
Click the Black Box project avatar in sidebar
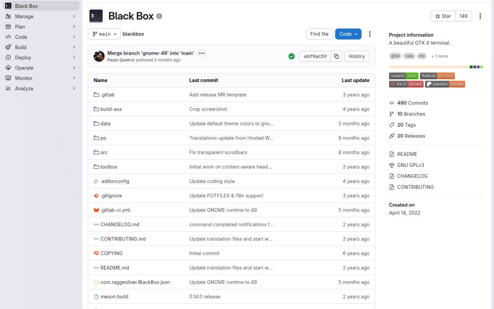pyautogui.click(x=8, y=6)
